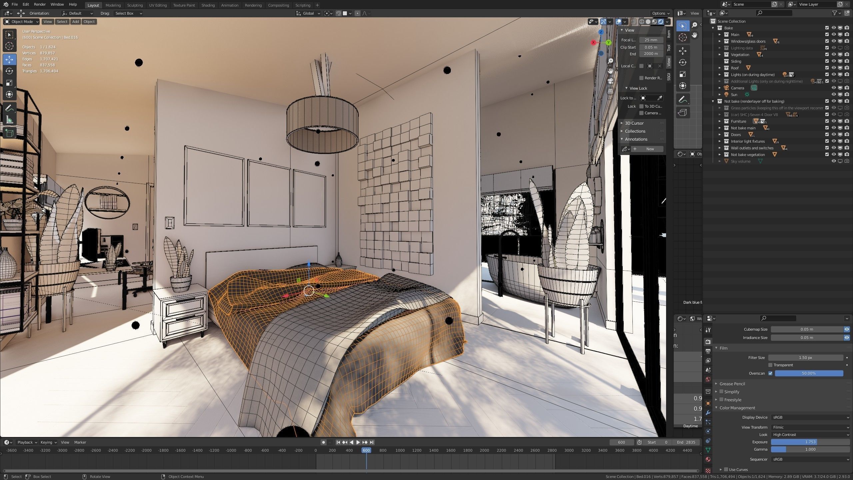Toggle camera view button in the viewport

point(610,81)
